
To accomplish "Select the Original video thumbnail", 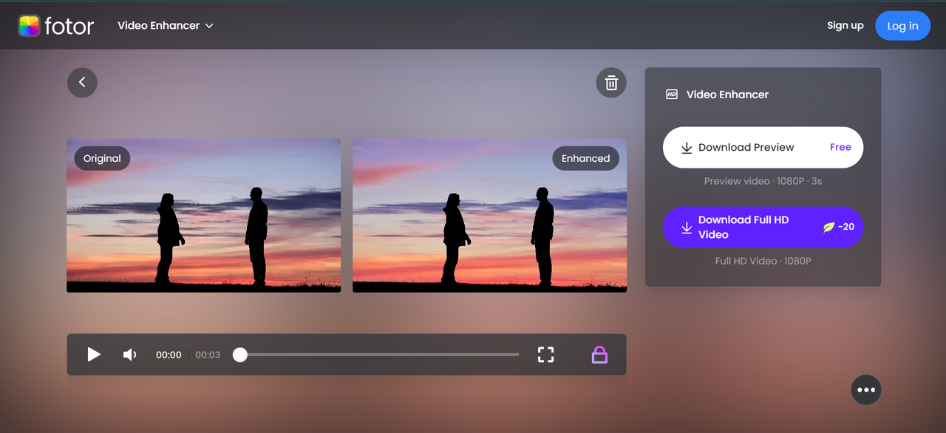I will coord(203,222).
